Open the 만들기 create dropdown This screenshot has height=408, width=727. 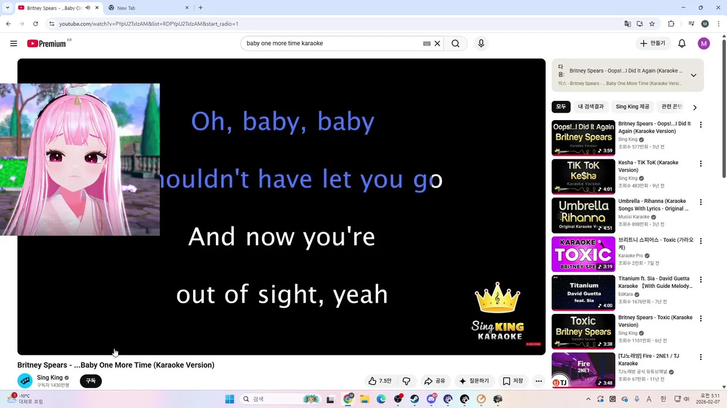click(x=653, y=44)
